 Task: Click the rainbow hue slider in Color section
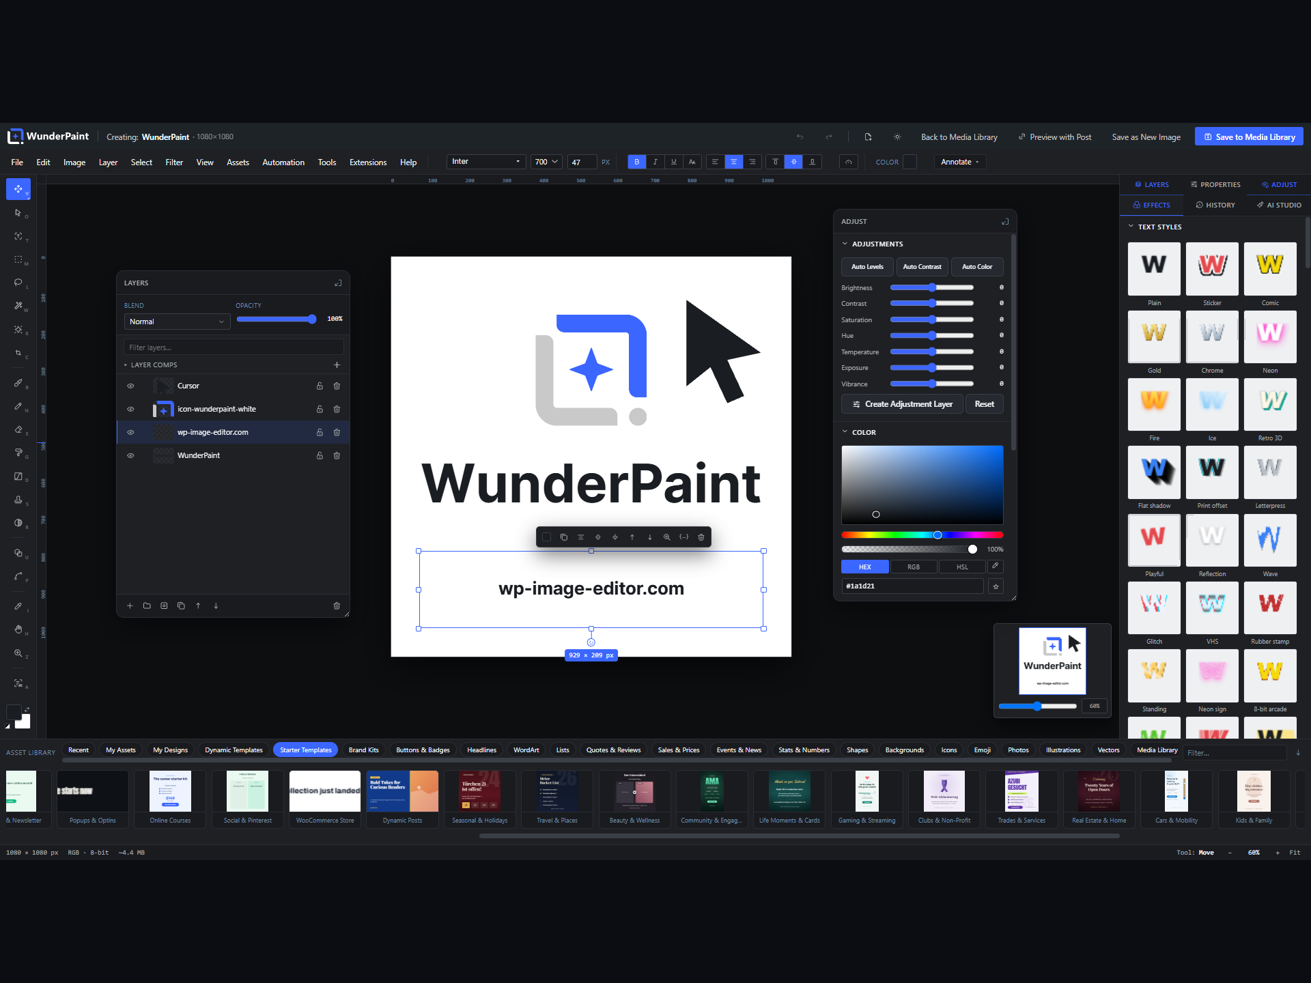[922, 535]
